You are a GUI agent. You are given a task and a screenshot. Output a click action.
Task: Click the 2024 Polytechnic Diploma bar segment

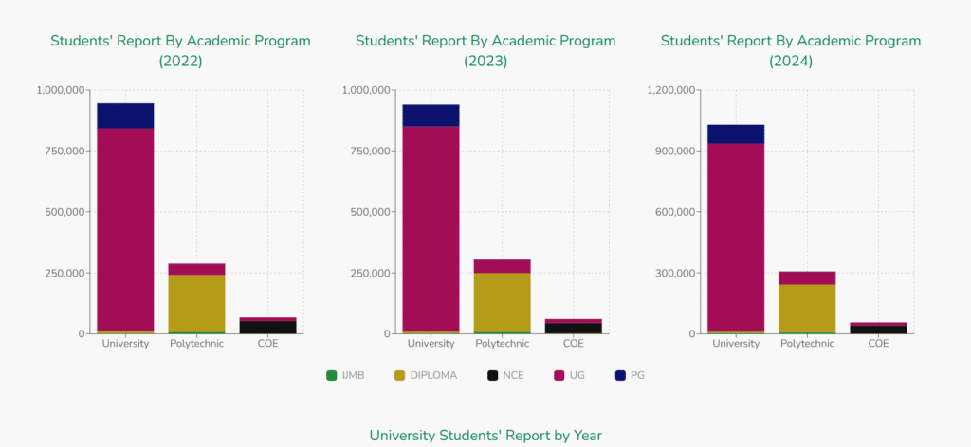807,308
